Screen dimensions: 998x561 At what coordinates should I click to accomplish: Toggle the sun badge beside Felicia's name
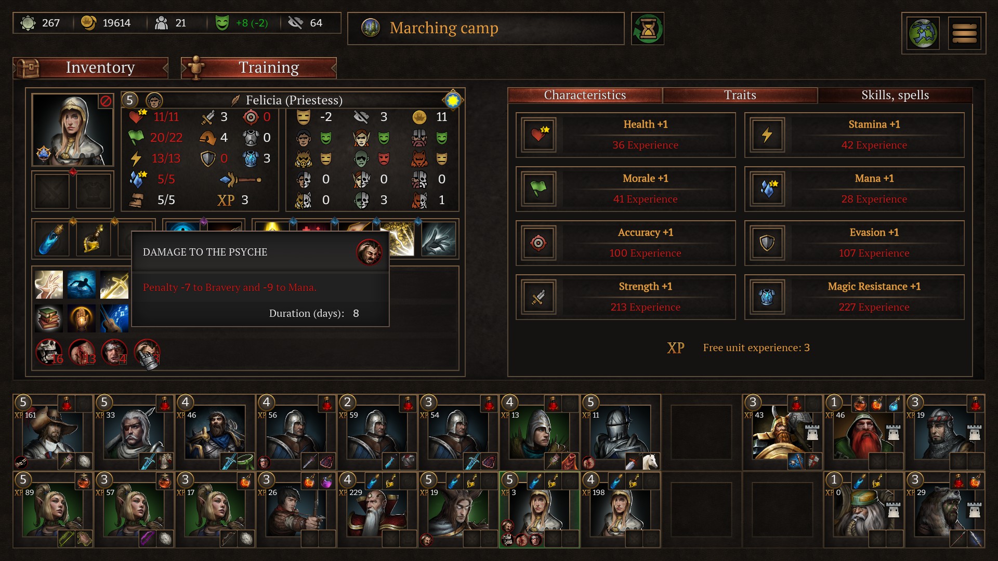pos(452,100)
